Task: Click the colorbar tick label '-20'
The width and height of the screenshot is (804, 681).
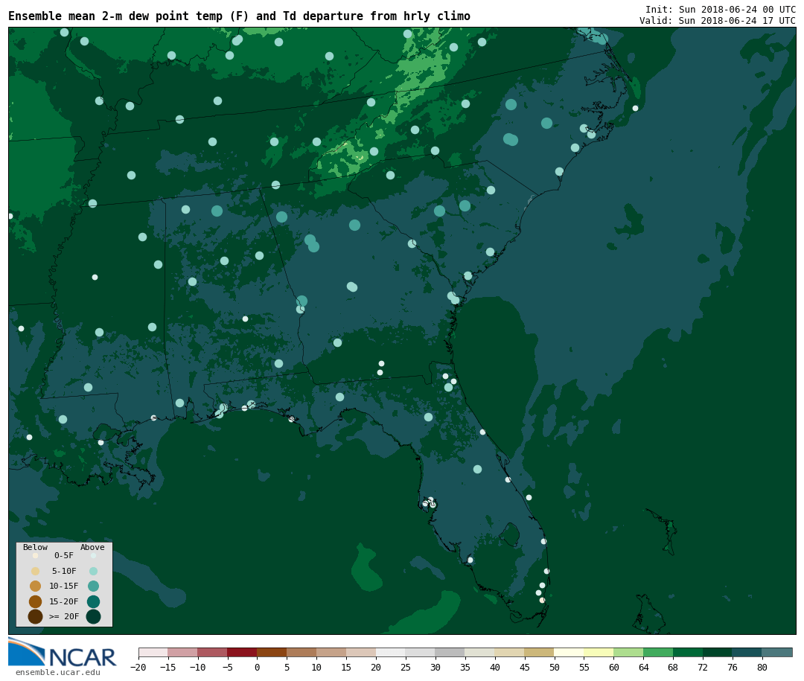Action: [138, 667]
